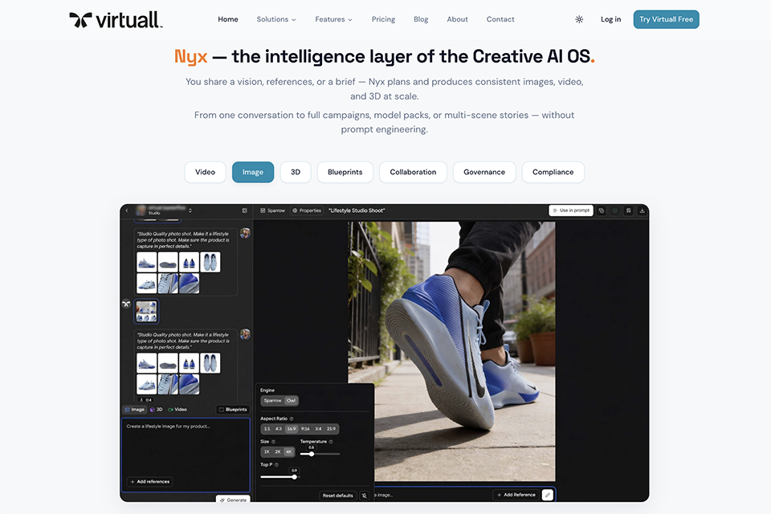The height and width of the screenshot is (514, 771).
Task: Select the Nyx-generated shoe collage thumbnail
Action: 146,312
